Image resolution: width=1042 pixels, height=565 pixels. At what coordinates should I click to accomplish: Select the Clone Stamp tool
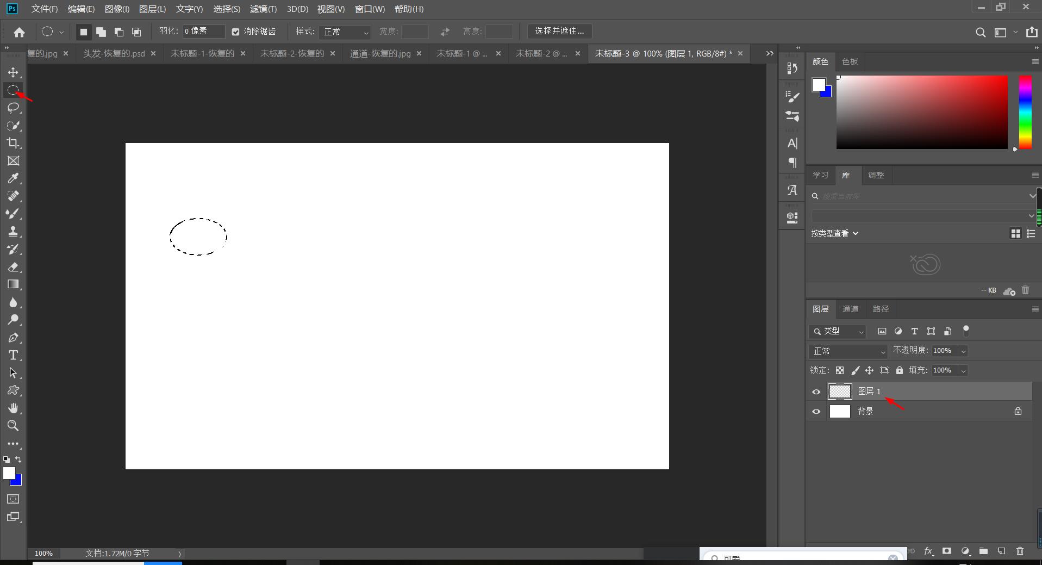pos(13,231)
